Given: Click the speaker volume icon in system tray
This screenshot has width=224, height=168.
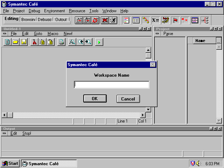Looking at the screenshot, I should [198, 163].
